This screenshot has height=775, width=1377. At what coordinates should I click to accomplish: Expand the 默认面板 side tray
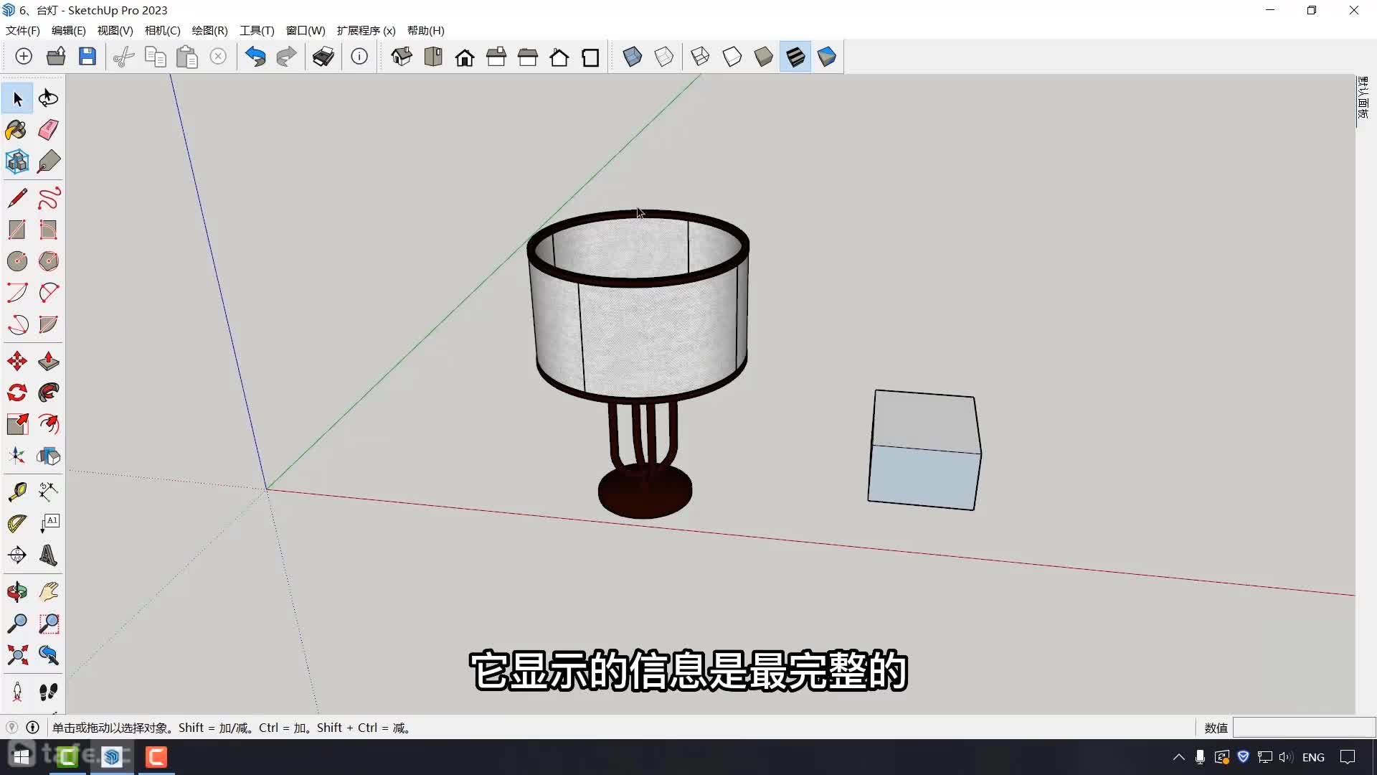pyautogui.click(x=1363, y=98)
